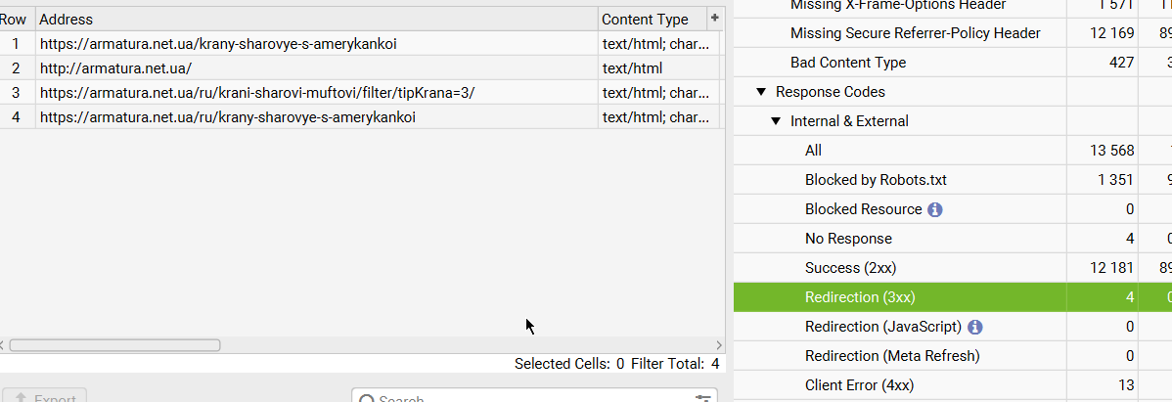Open info icon next to Blocked Resource
The height and width of the screenshot is (402, 1172).
pyautogui.click(x=935, y=210)
